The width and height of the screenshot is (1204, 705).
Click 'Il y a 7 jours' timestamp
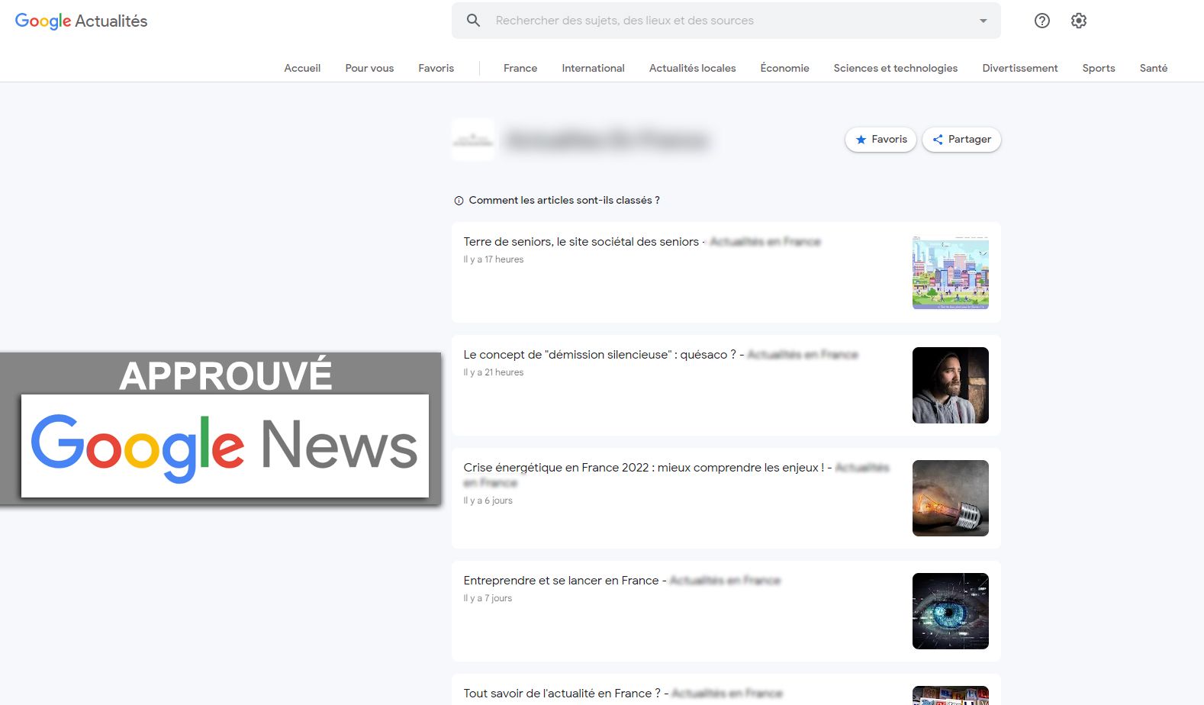(x=488, y=598)
